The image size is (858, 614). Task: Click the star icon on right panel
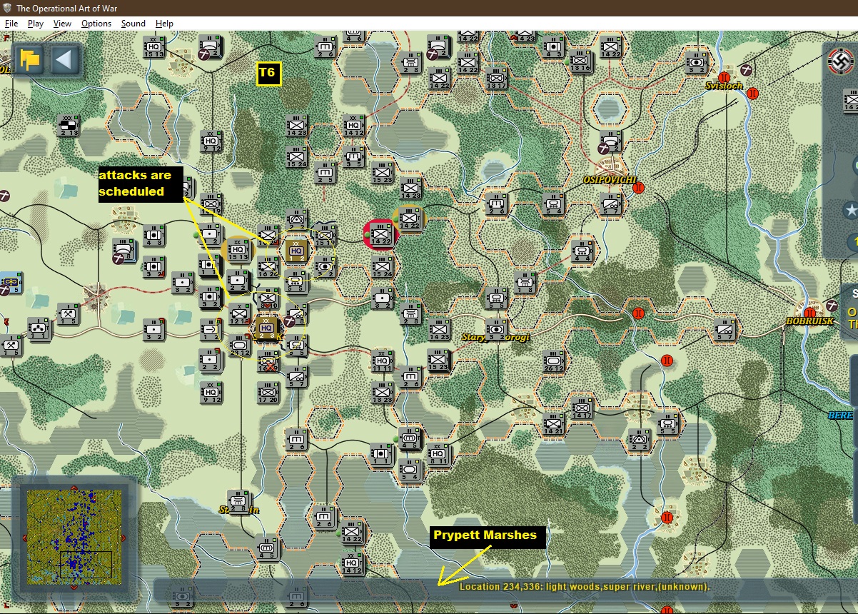click(x=850, y=211)
